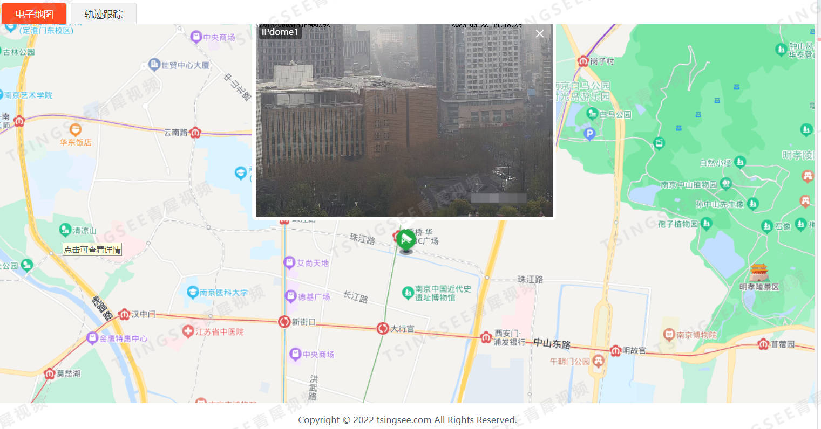Select the 莫愁湖 metro station icon
Viewport: 821px width, 429px height.
(49, 373)
